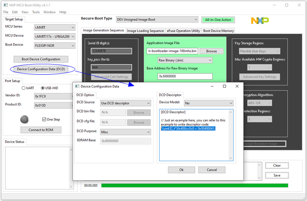Open the MCU Series dropdown
The image size is (307, 201).
(x=54, y=27)
